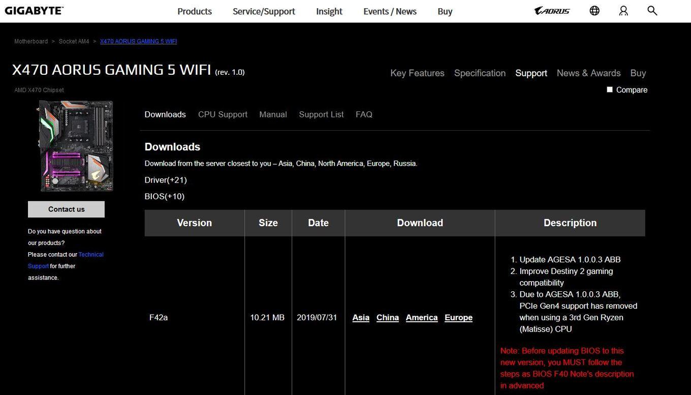Viewport: 691px width, 395px height.
Task: Click the GIGABYTE logo
Action: click(34, 11)
